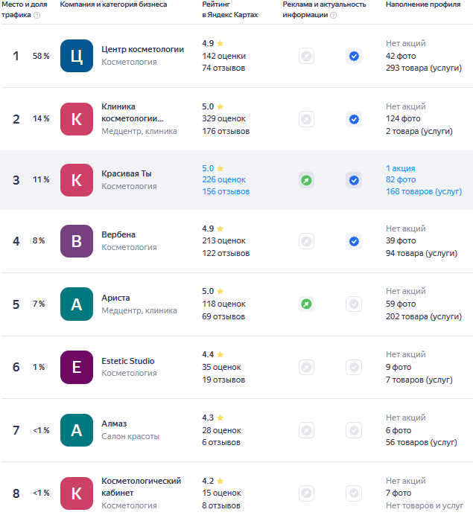Click gray advertising icon in Алмаз row
This screenshot has width=473, height=521.
(306, 429)
